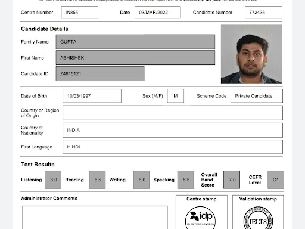Click the candidate photo
This screenshot has width=305, height=229.
[x=251, y=54]
